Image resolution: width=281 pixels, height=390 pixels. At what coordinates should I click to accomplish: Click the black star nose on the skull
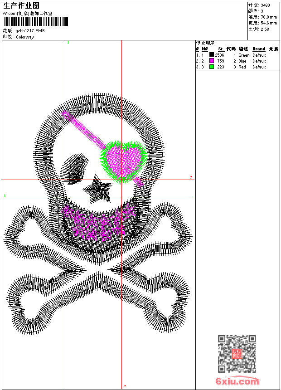pos(100,190)
